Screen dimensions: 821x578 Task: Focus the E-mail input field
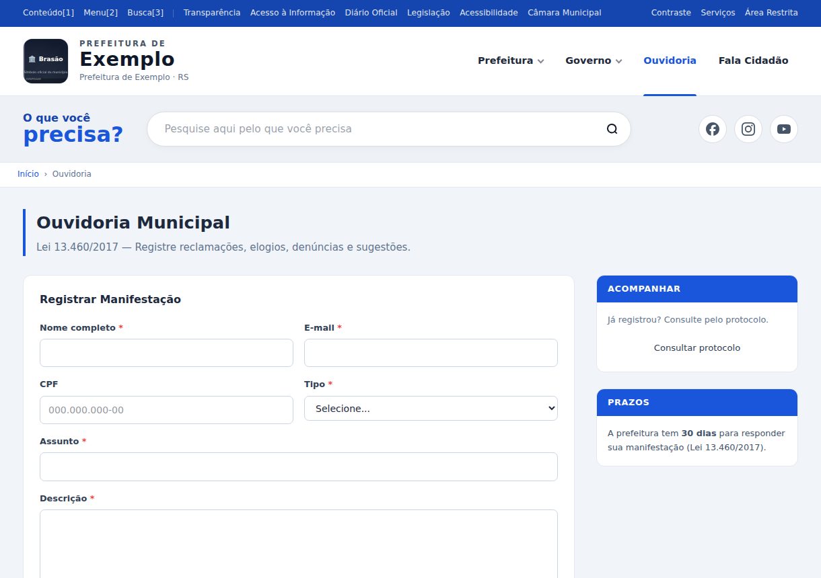click(x=431, y=353)
